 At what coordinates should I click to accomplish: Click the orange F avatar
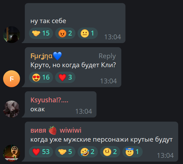pyautogui.click(x=12, y=79)
